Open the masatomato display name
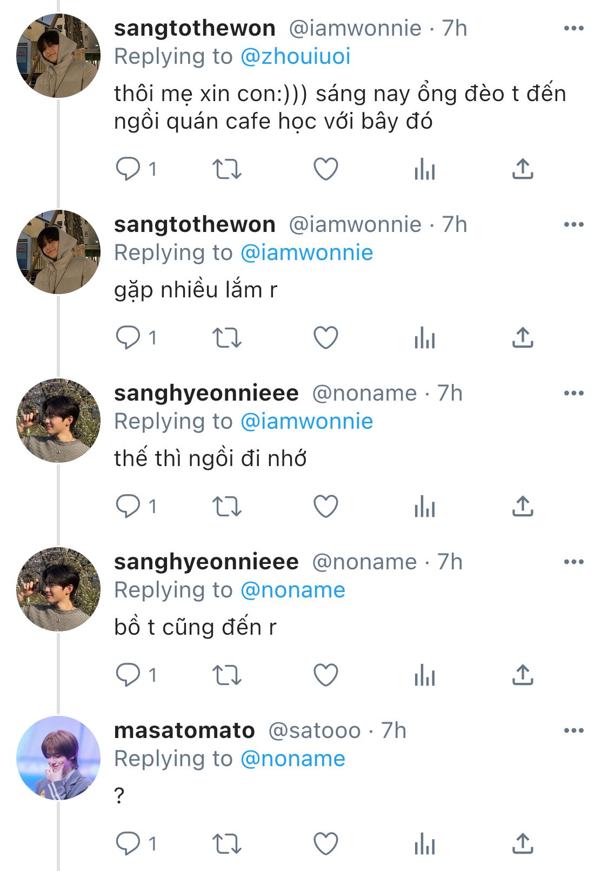 [x=184, y=730]
